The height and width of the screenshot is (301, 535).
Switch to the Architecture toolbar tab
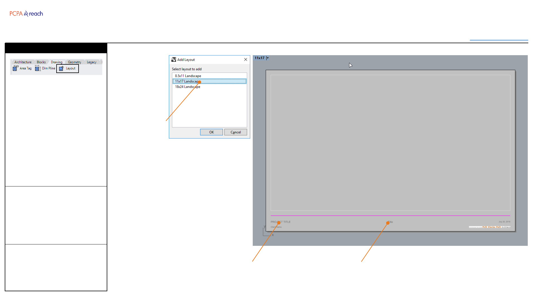coord(23,62)
